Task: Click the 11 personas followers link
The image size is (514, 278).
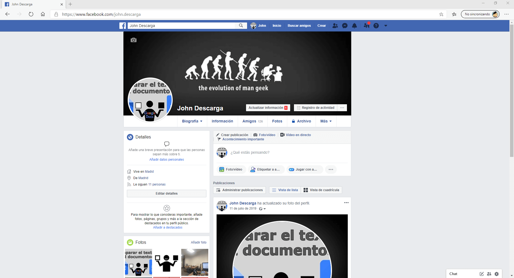Action: [x=157, y=184]
